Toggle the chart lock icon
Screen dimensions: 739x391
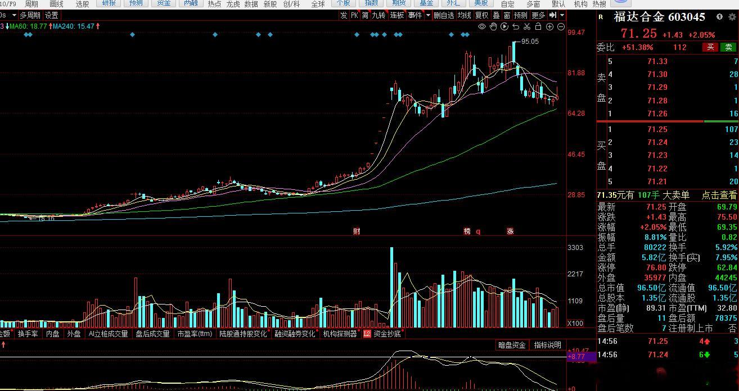(538, 26)
